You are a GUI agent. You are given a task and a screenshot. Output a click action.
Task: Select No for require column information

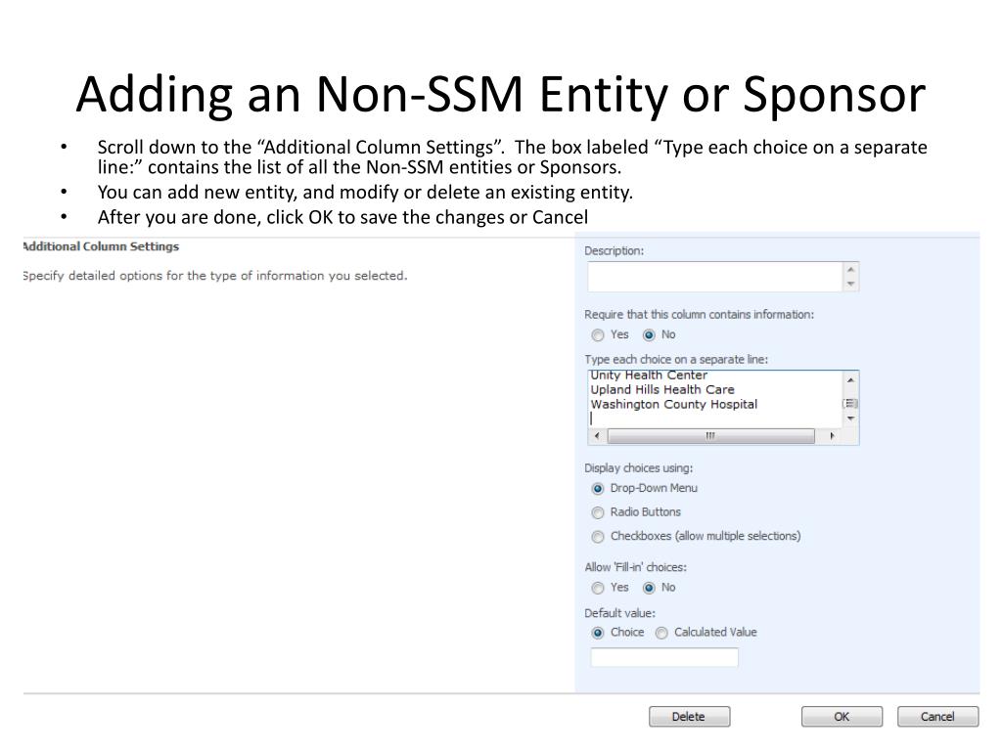(x=648, y=334)
